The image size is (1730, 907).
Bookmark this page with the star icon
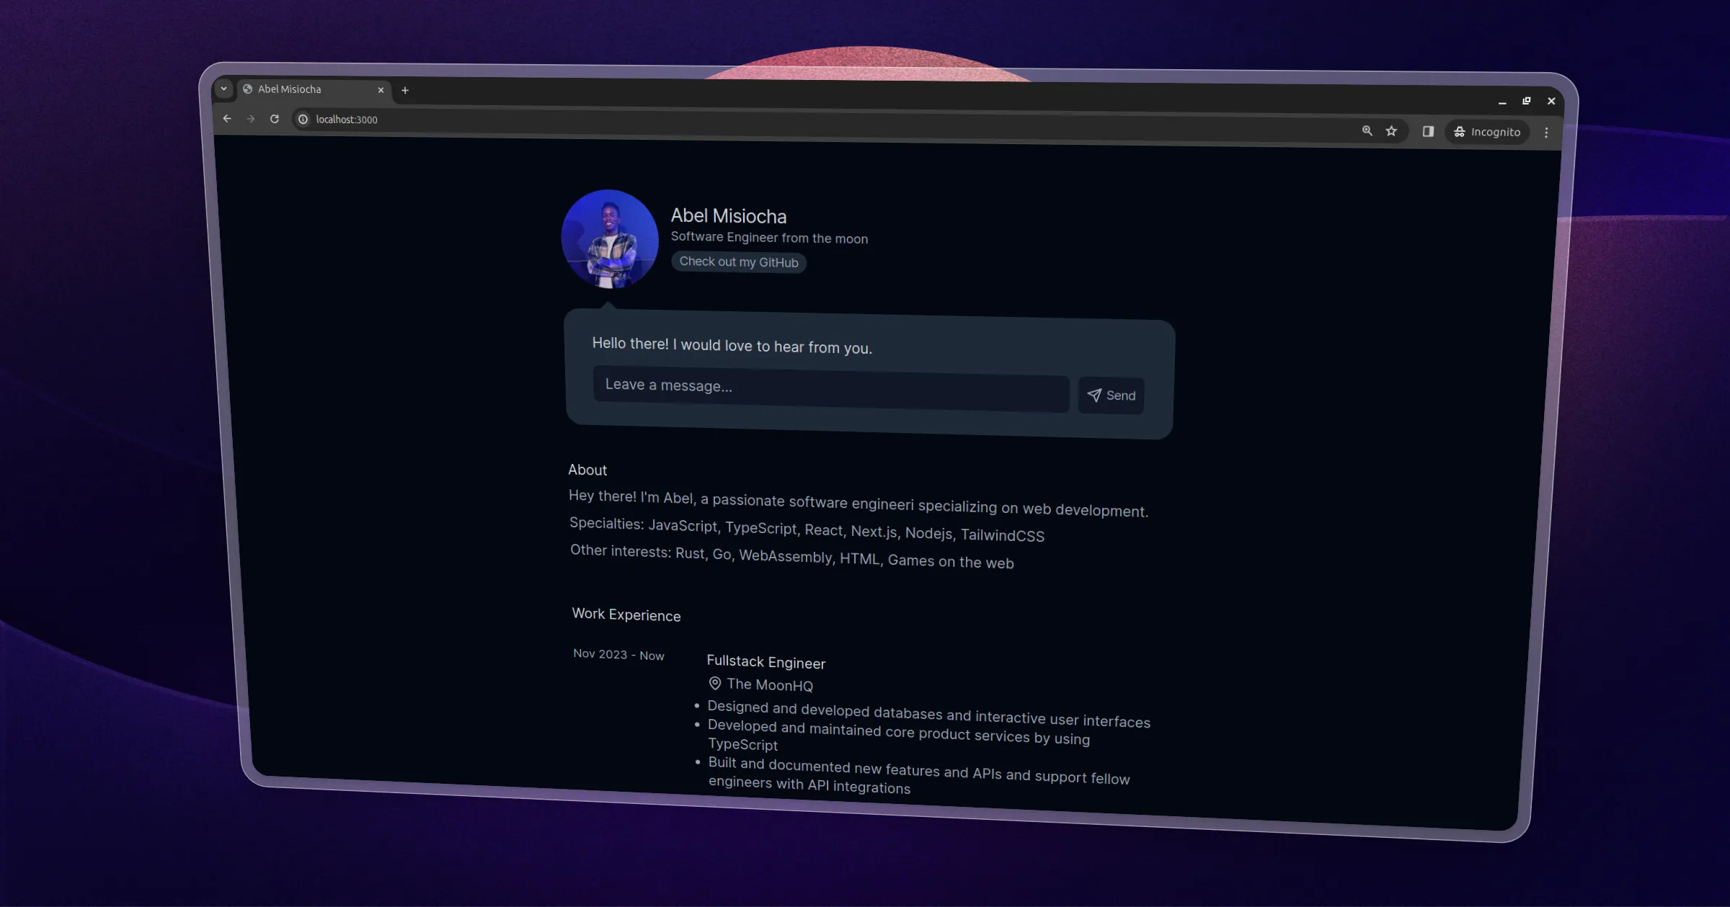(1391, 131)
